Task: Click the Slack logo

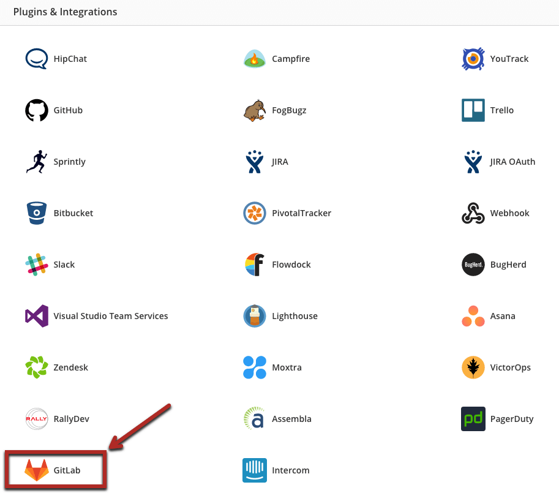Action: [36, 265]
